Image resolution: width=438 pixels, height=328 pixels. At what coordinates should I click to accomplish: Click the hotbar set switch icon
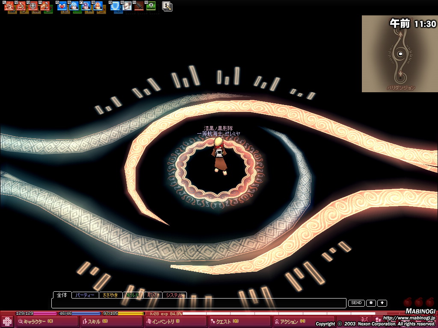[x=167, y=6]
